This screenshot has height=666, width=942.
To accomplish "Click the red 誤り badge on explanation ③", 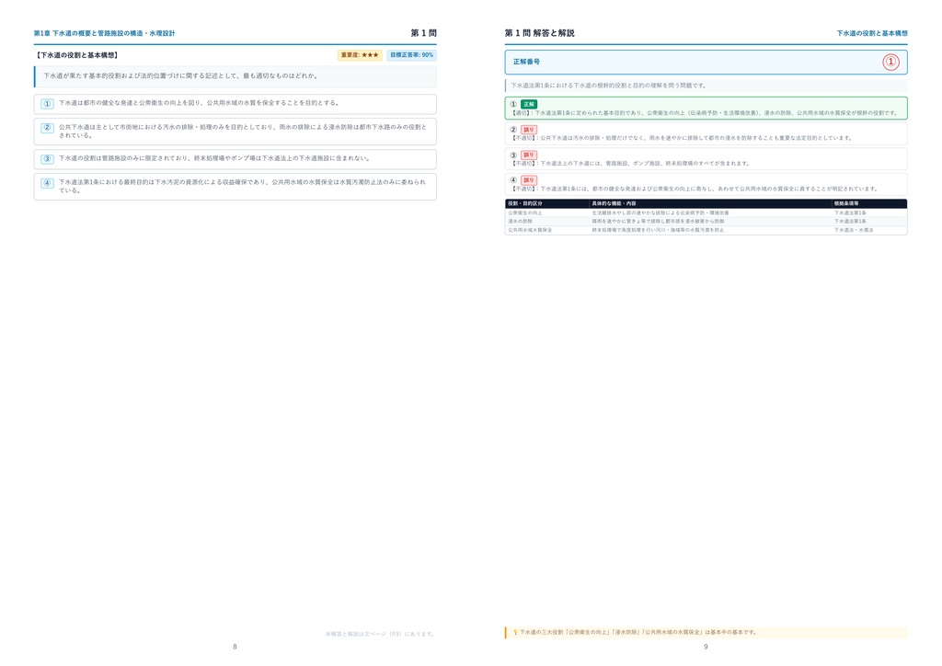I will pyautogui.click(x=529, y=155).
